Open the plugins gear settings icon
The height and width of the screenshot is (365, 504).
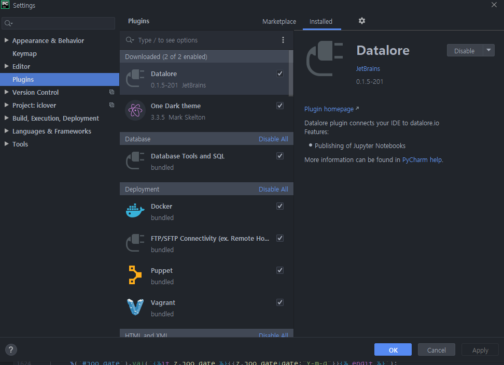(x=361, y=21)
